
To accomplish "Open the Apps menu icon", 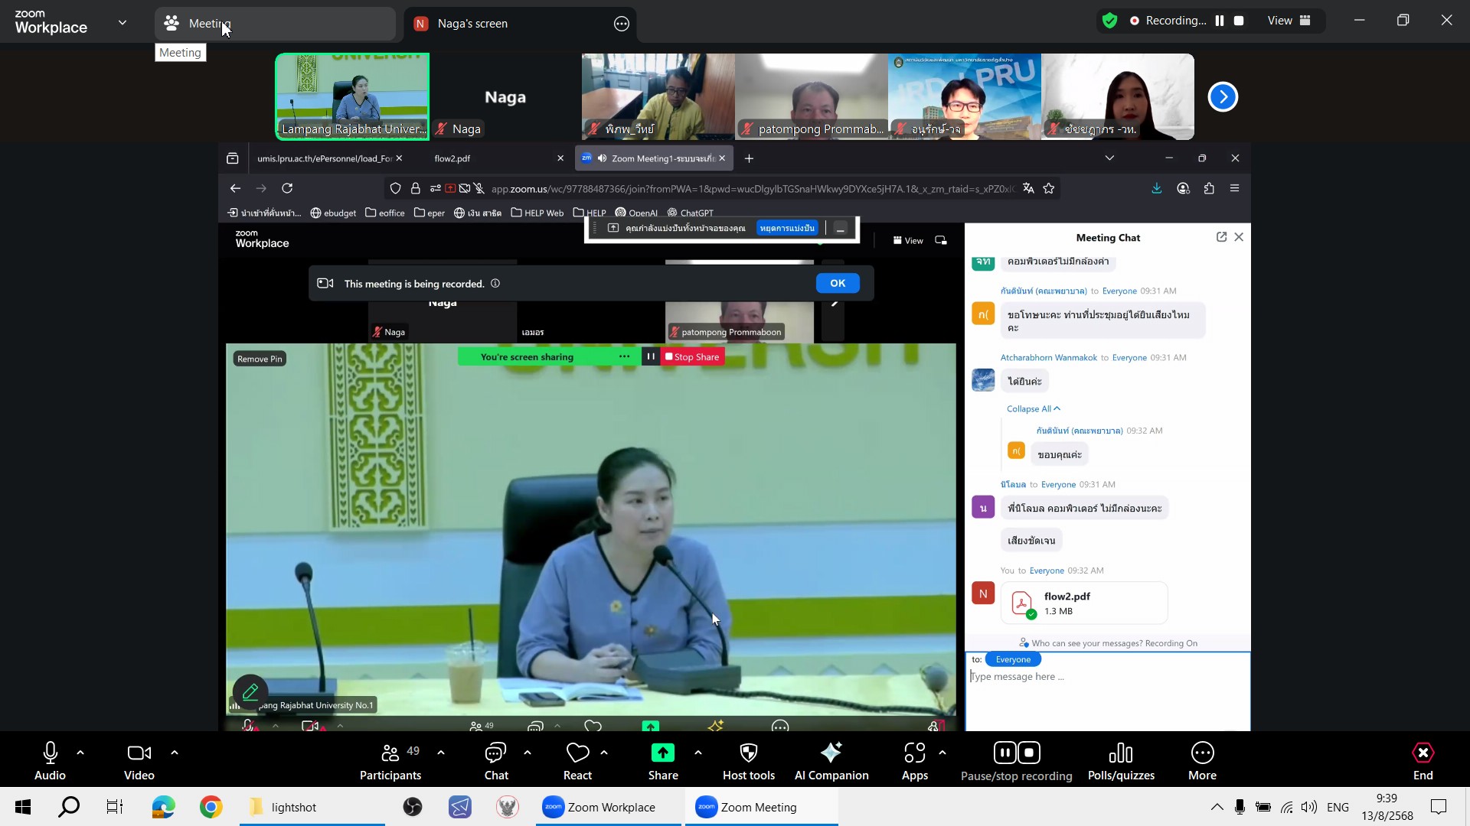I will click(x=915, y=761).
